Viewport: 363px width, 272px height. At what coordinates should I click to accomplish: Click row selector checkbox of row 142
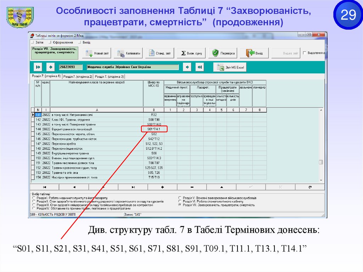pyautogui.click(x=33, y=120)
